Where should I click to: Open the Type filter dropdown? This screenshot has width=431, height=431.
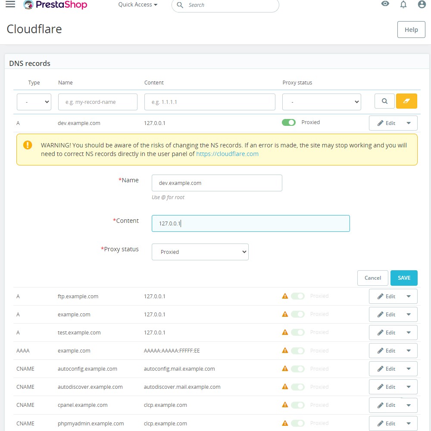[x=34, y=102]
